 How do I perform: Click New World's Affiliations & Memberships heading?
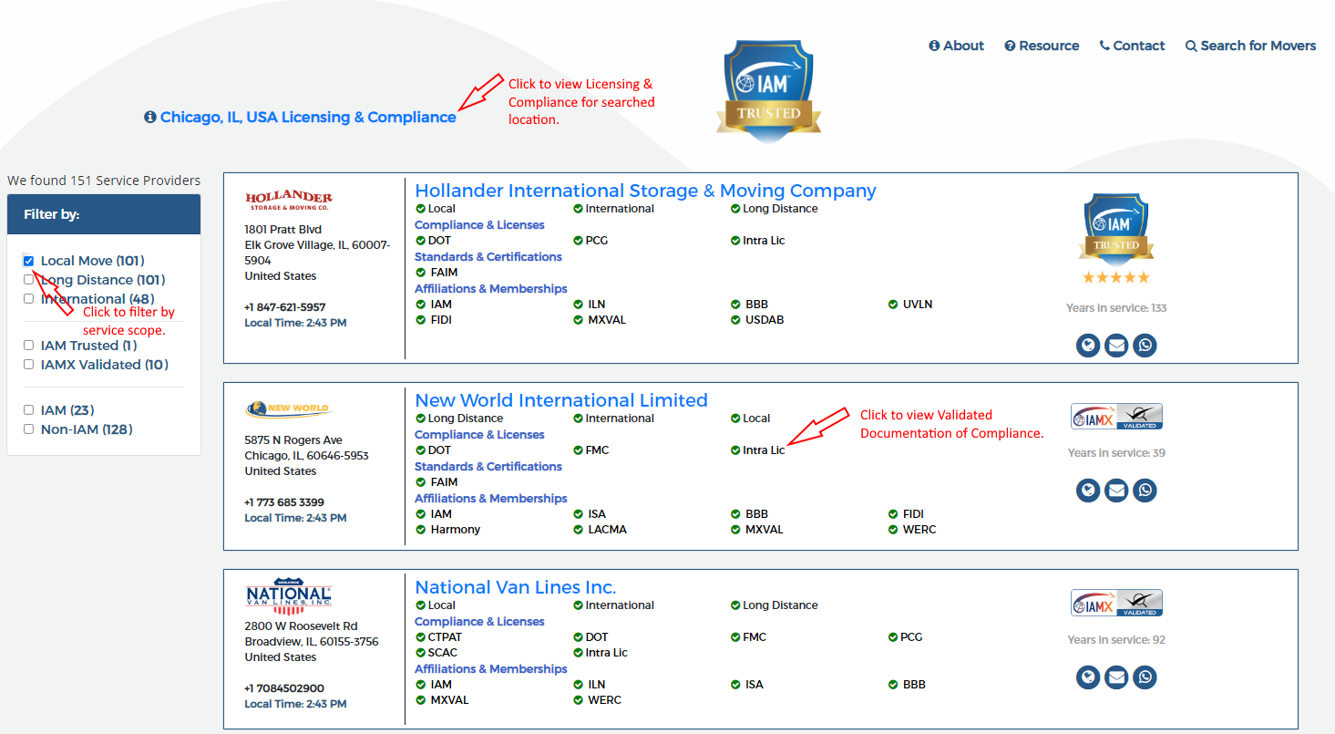491,499
